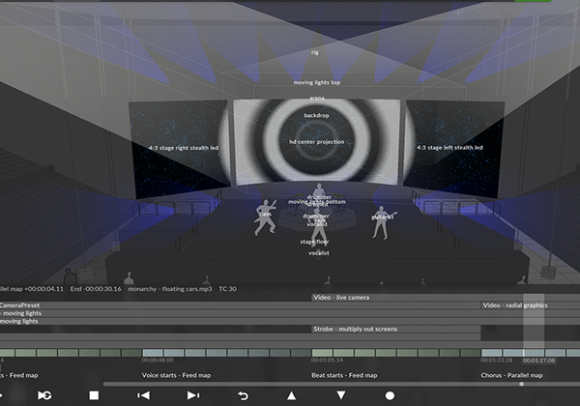Jump to the previous section marker
Image resolution: width=580 pixels, height=406 pixels.
point(143,395)
